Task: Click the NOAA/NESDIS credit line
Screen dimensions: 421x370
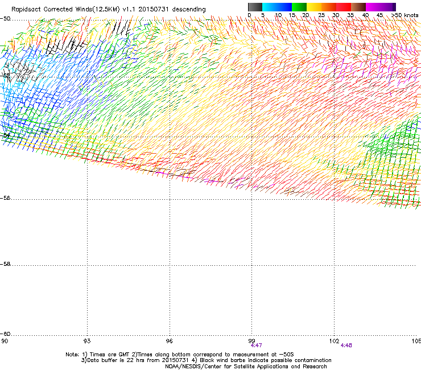Action: tap(246, 367)
